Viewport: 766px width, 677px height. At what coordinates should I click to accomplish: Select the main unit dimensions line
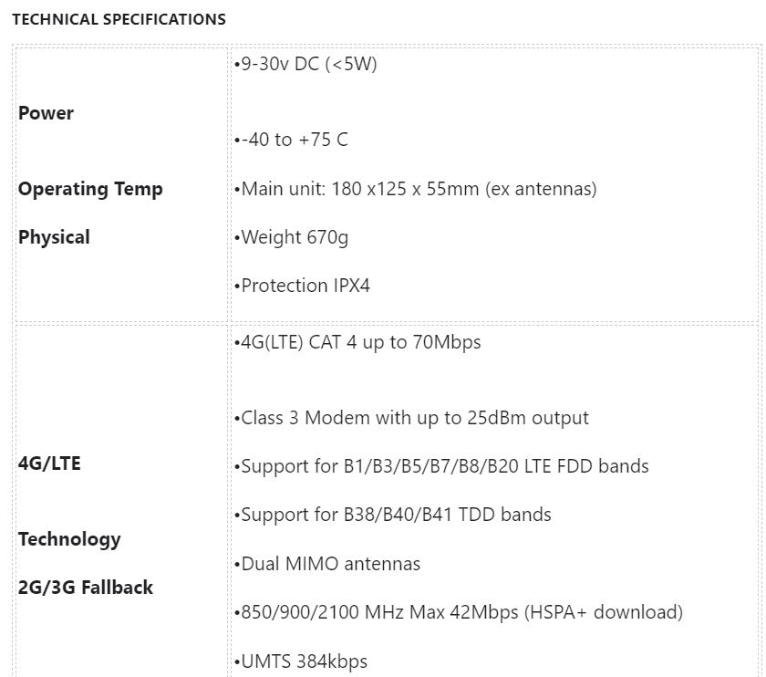416,189
